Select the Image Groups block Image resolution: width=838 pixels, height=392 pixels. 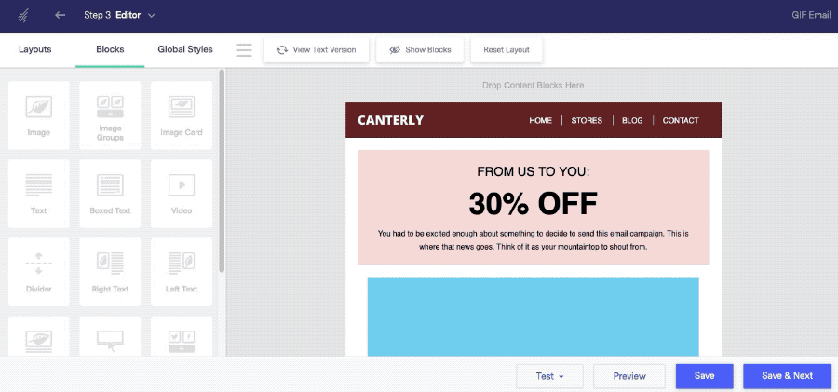point(110,115)
